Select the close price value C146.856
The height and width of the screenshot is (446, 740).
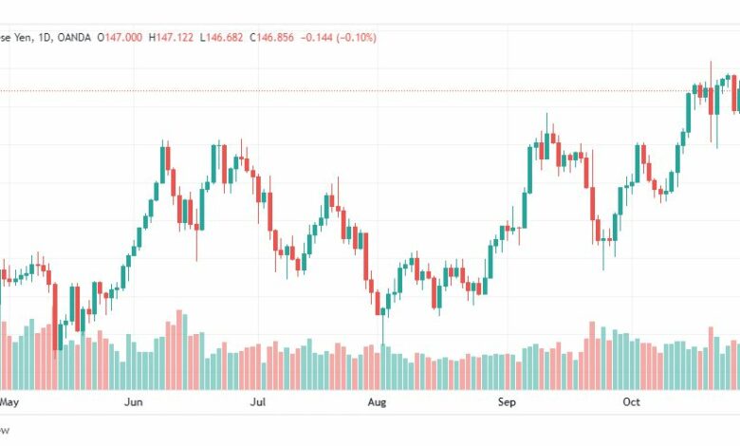coord(272,37)
